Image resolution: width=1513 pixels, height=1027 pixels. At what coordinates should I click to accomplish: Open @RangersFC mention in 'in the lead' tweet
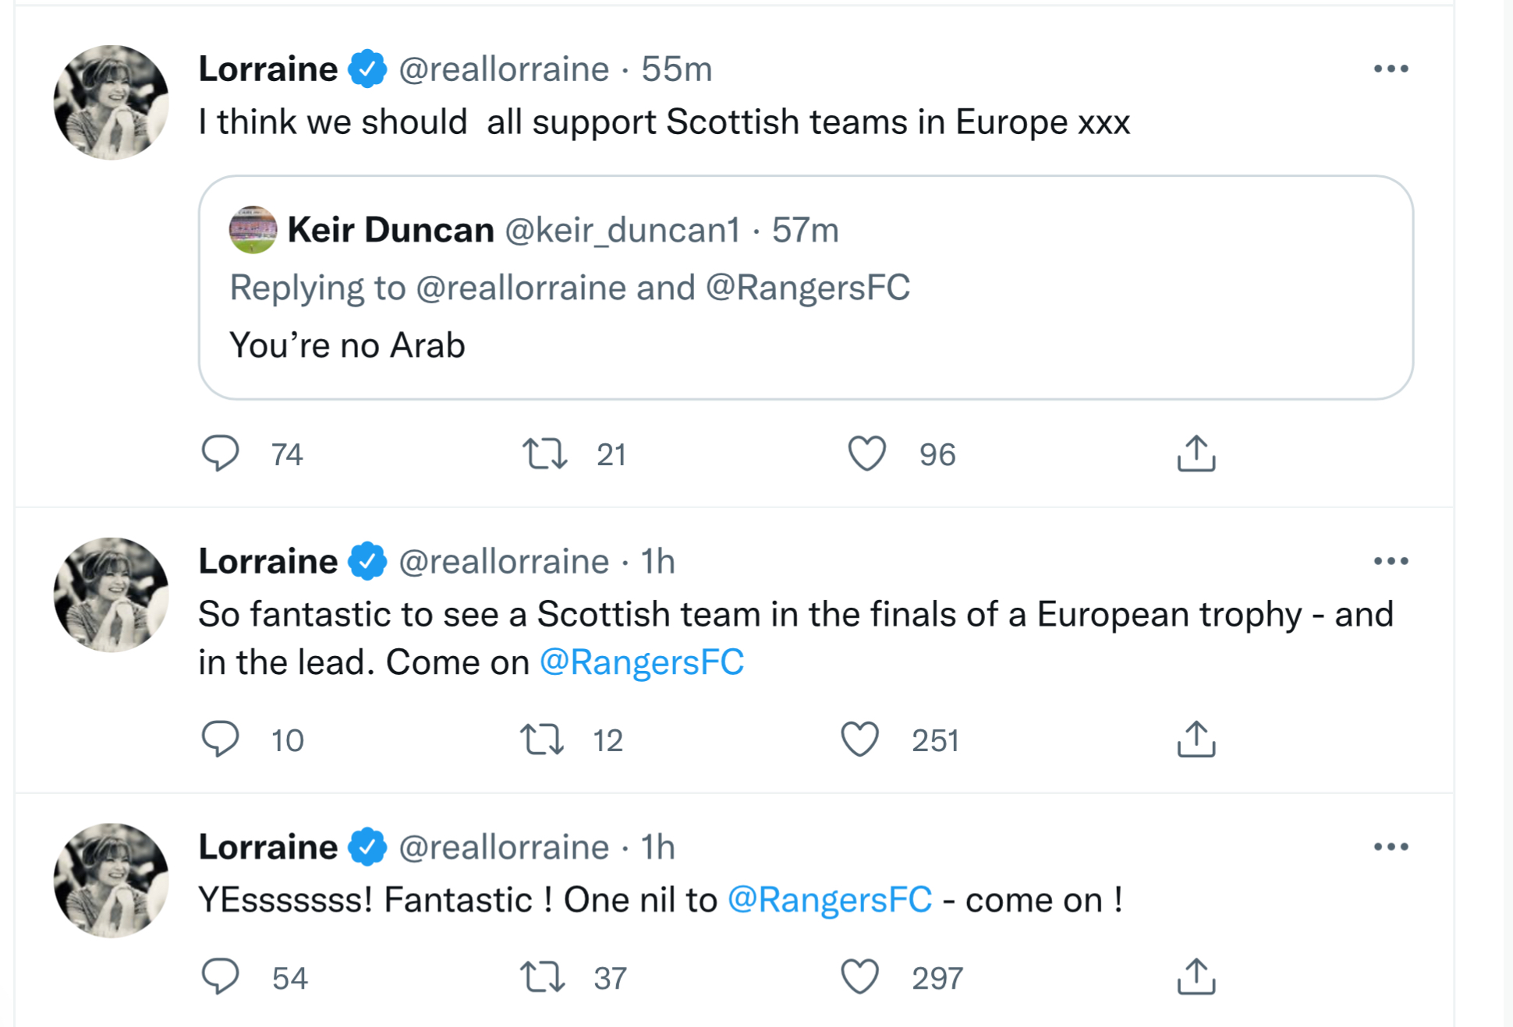642,662
